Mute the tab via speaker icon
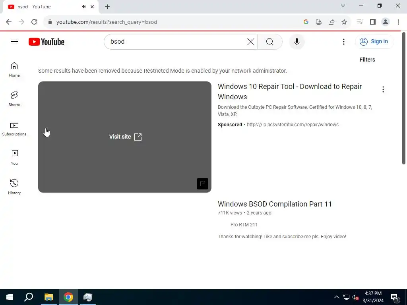The height and width of the screenshot is (305, 407). click(x=83, y=7)
